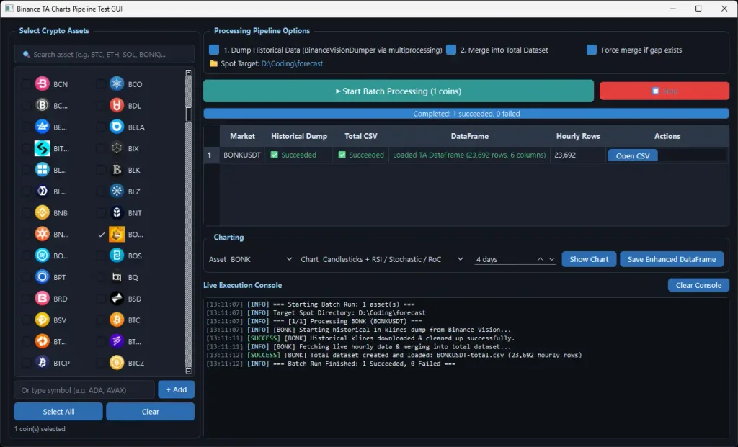Click the BIT... coin icon
The image size is (738, 447).
42,148
